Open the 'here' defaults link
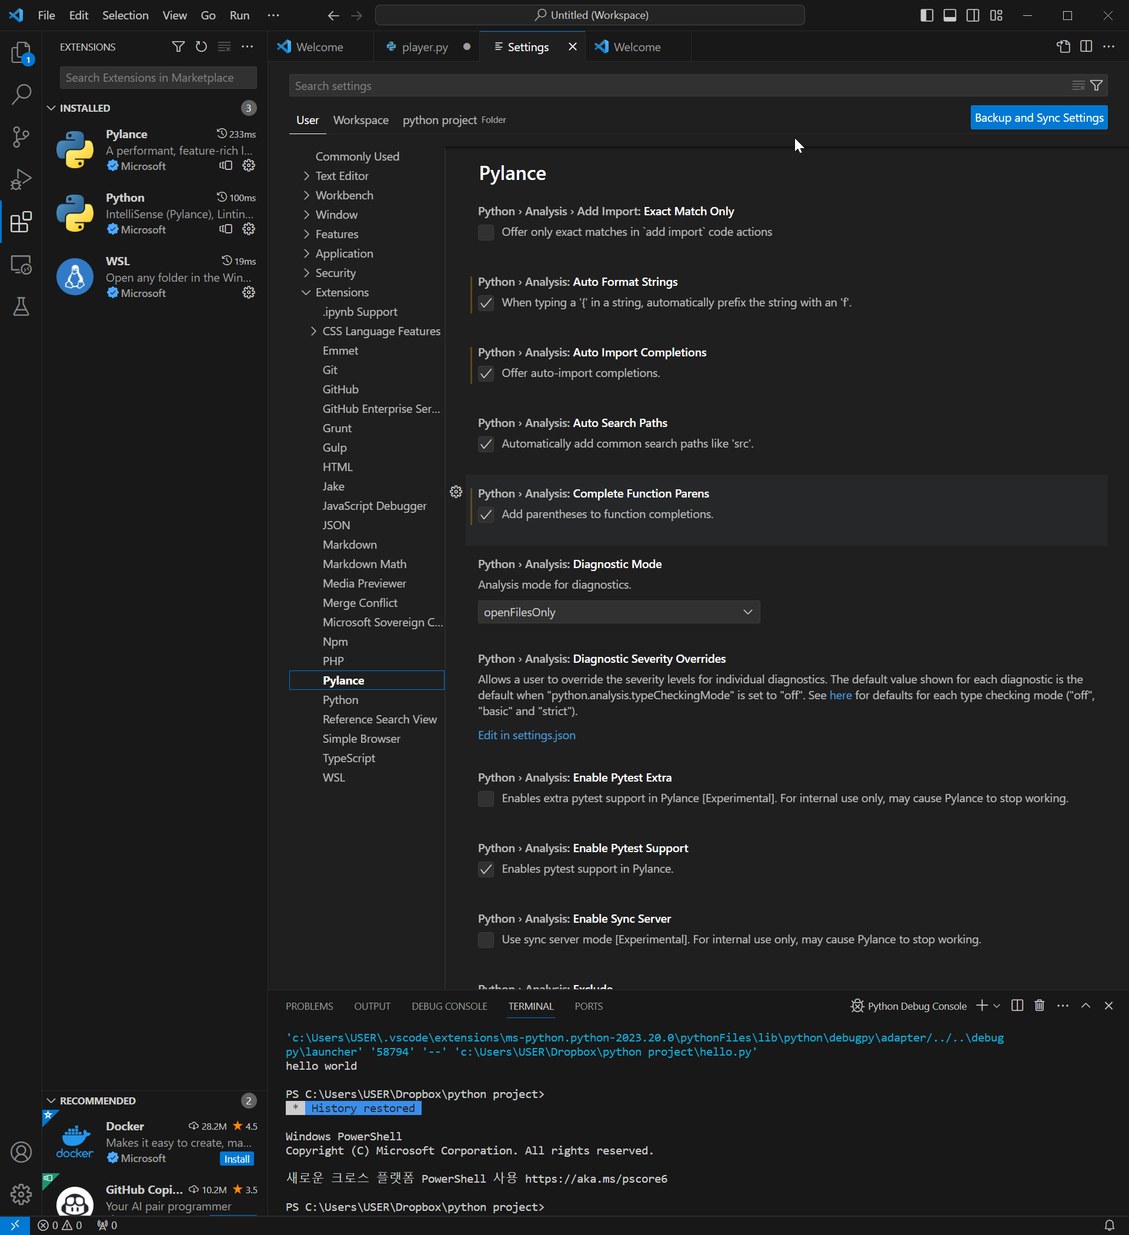The image size is (1129, 1235). 840,695
